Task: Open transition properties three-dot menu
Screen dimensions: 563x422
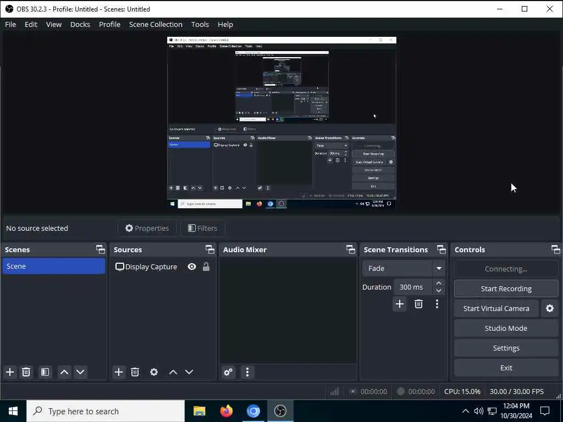Action: tap(437, 304)
